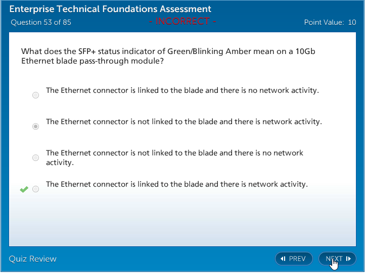Click answer text 'not linked, no network activity'

click(x=174, y=153)
